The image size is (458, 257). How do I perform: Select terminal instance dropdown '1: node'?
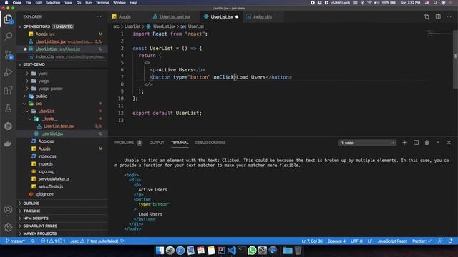pos(367,143)
